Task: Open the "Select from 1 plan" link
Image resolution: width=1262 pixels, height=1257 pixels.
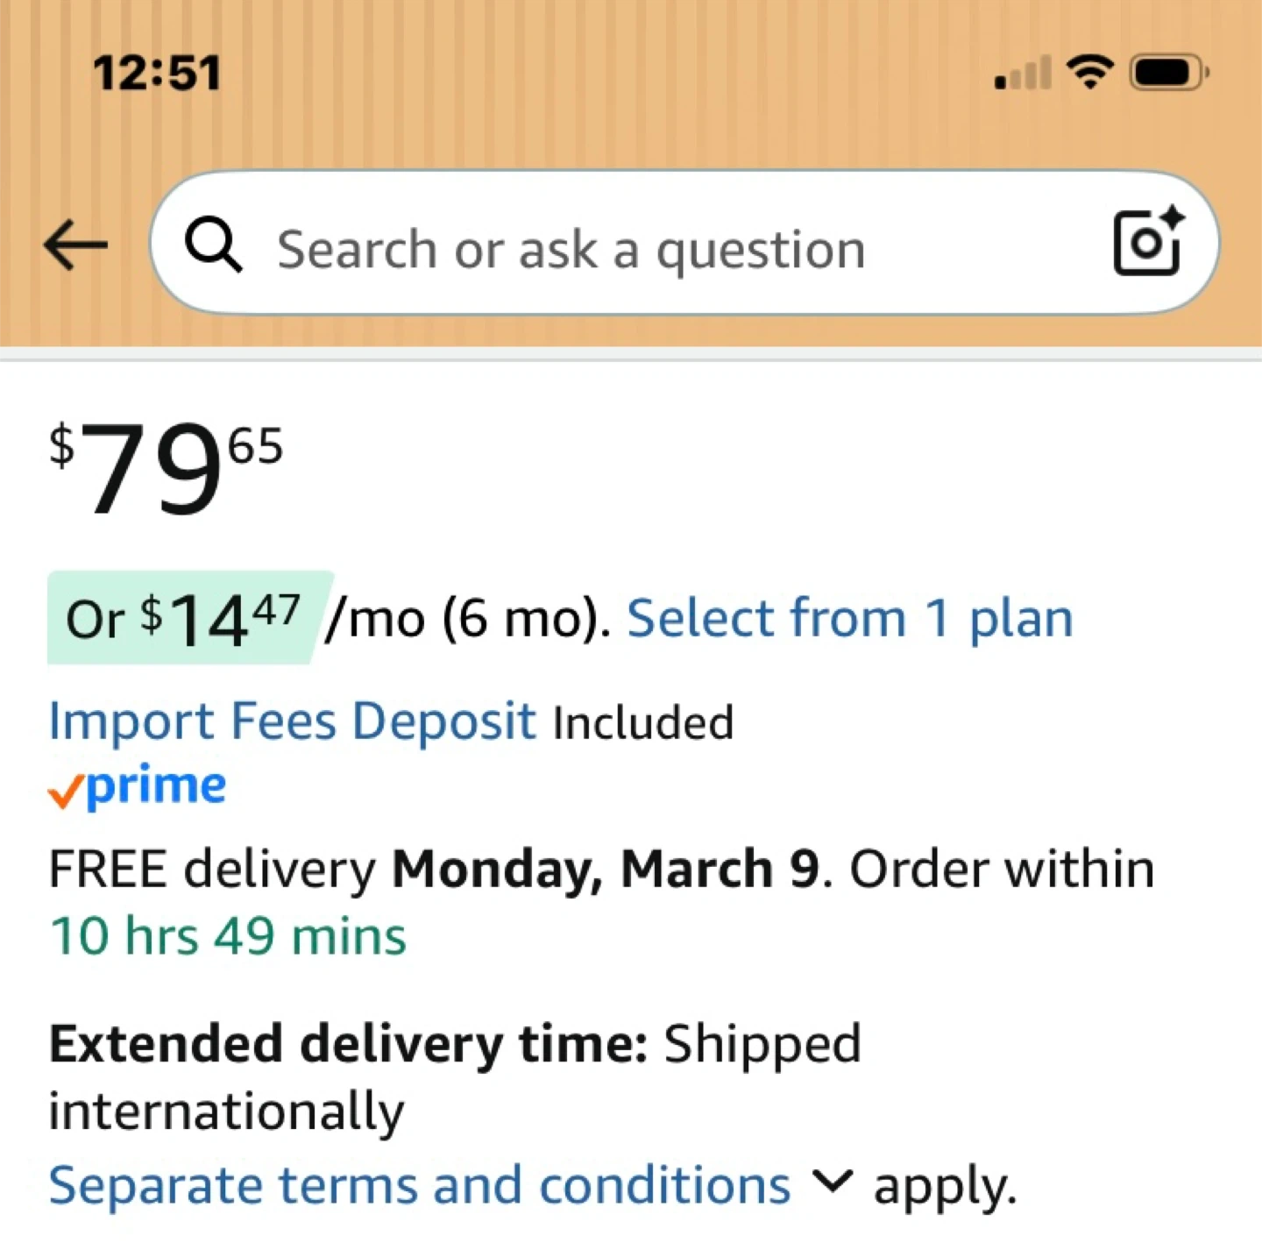Action: [849, 618]
